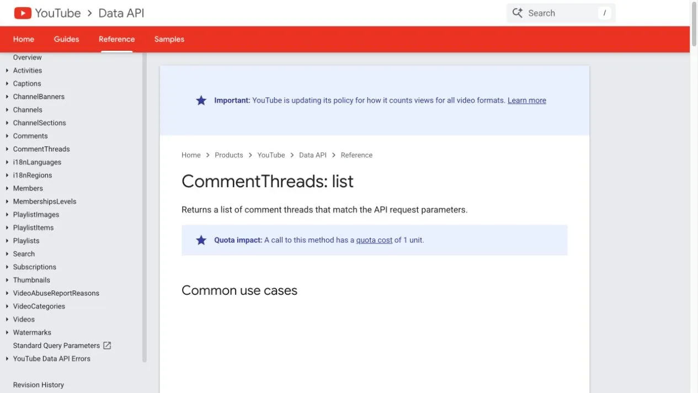Screen dimensions: 698x393
Task: Click Reference in the breadcrumb
Action: [x=356, y=155]
